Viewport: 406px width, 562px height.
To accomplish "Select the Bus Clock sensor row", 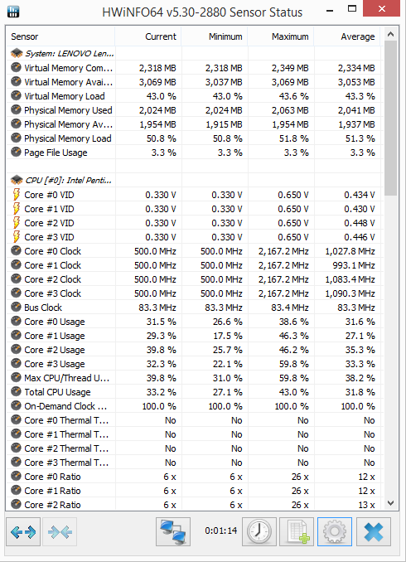I will [x=194, y=308].
